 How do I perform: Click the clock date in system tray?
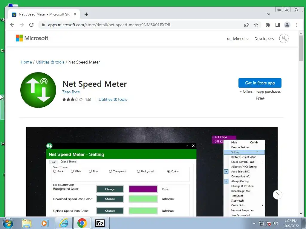[x=291, y=223]
